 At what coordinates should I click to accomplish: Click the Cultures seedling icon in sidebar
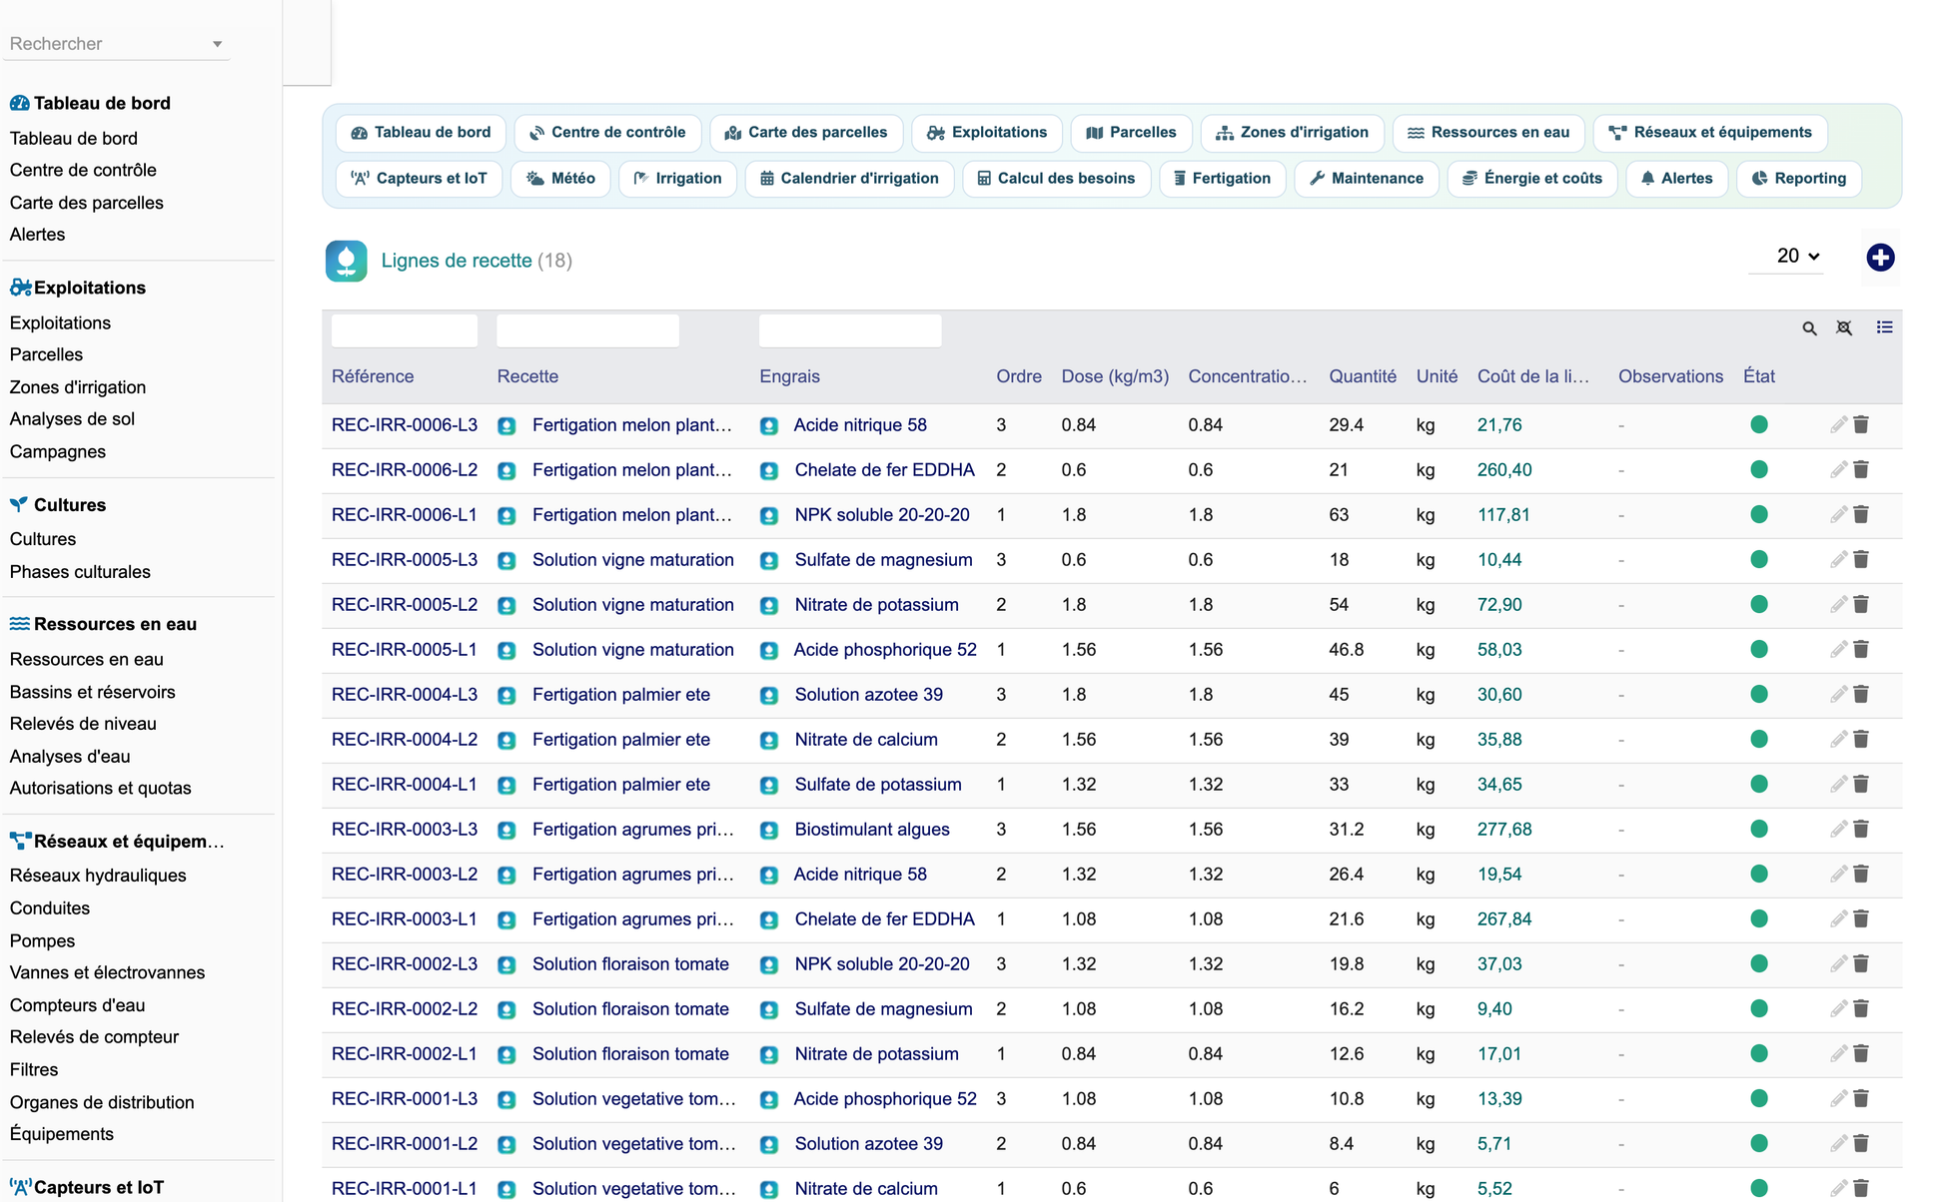(x=19, y=504)
